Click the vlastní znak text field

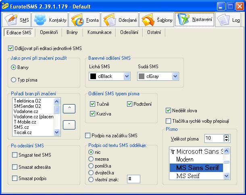(x=133, y=179)
